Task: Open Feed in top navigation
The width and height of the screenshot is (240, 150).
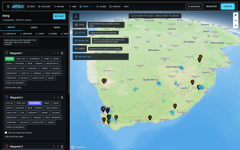Action: tap(126, 7)
